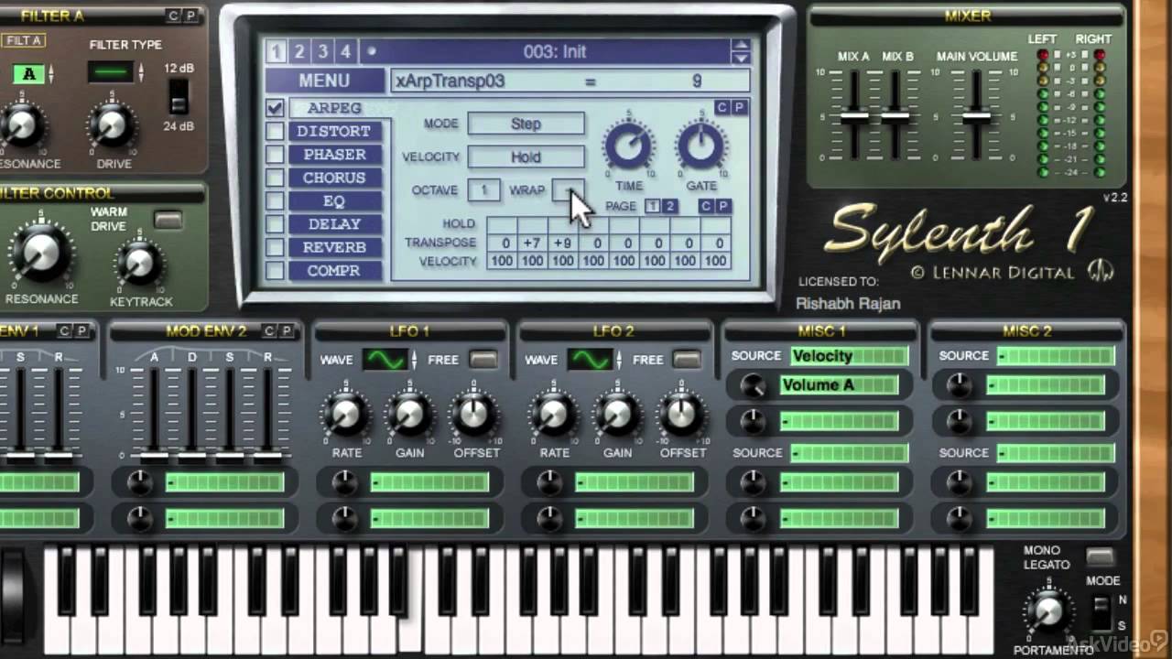Screen dimensions: 1172x659
Task: Click the +9 transpose cell
Action: (x=563, y=243)
